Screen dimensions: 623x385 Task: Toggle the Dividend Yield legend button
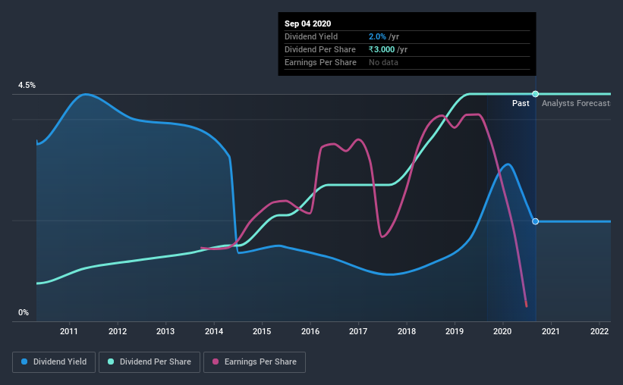(54, 362)
